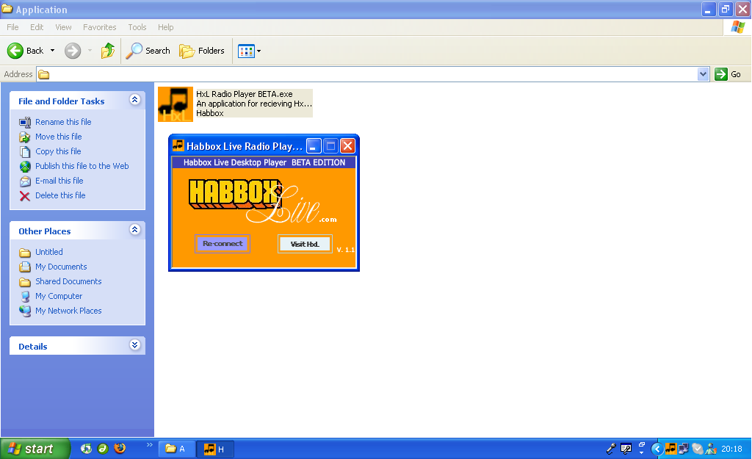
Task: Open the Favorites menu
Action: [99, 27]
